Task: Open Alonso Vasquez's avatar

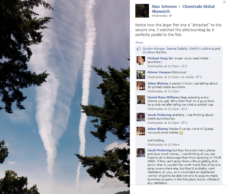Action: click(141, 74)
